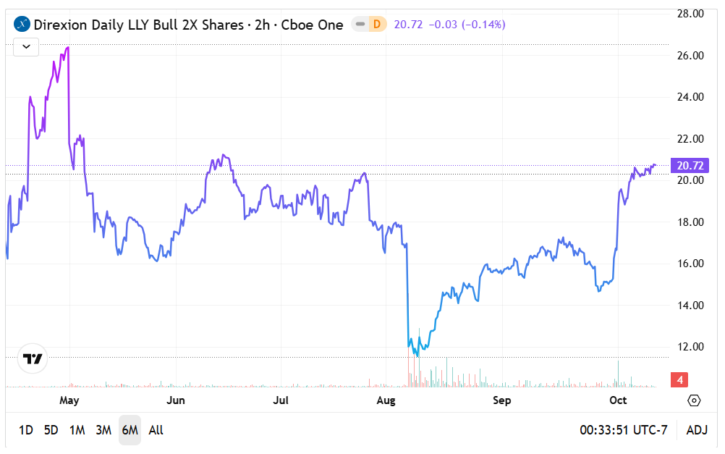Click the Aug label on the time axis
The image size is (725, 454).
point(387,400)
